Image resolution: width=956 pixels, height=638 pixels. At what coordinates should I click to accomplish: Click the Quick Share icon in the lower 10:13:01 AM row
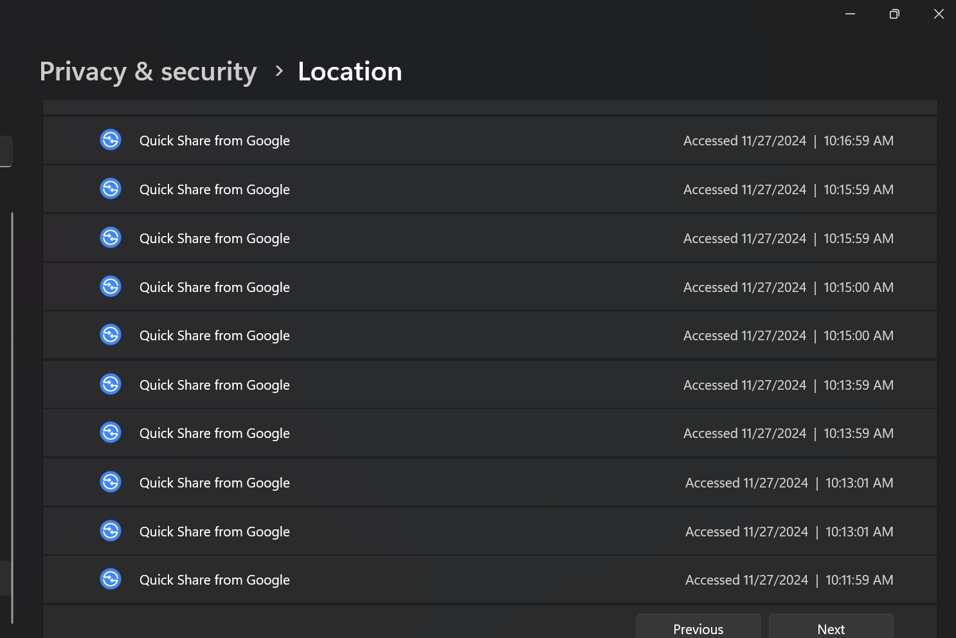111,531
